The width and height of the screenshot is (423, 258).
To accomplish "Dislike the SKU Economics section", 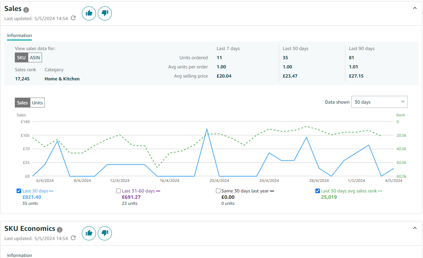I will [105, 233].
